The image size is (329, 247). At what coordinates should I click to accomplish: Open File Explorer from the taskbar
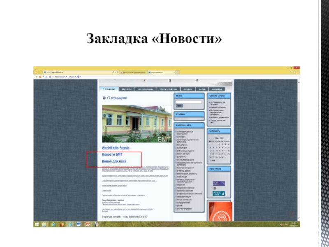pyautogui.click(x=44, y=224)
